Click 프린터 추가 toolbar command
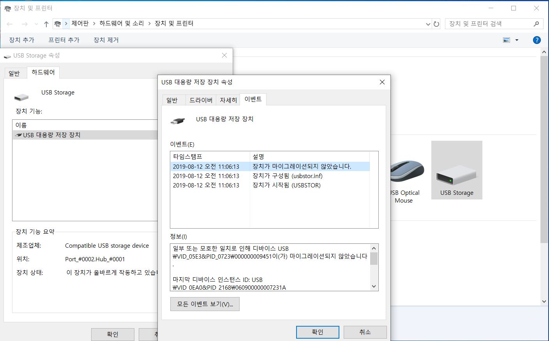549x341 pixels. (x=64, y=40)
